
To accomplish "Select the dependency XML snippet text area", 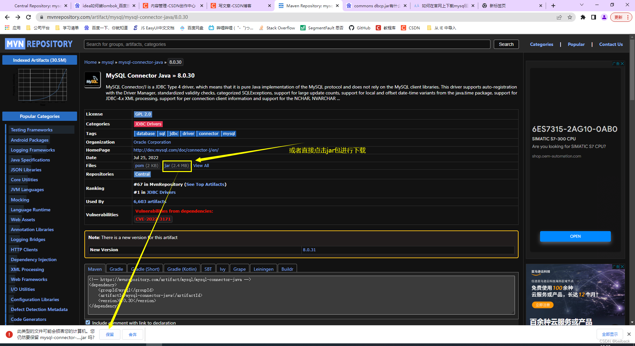I will coord(301,295).
